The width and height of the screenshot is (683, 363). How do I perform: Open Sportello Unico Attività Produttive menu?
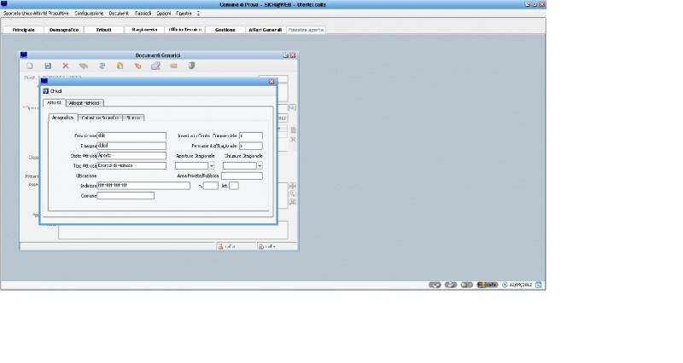36,14
